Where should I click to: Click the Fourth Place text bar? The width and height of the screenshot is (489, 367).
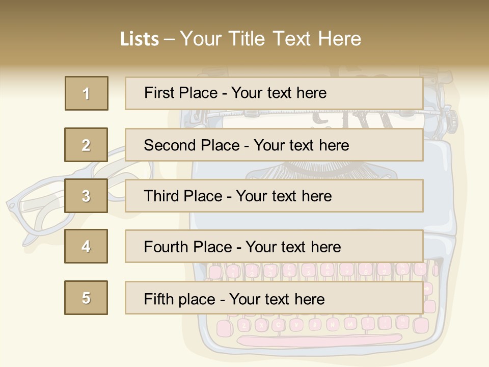[274, 247]
